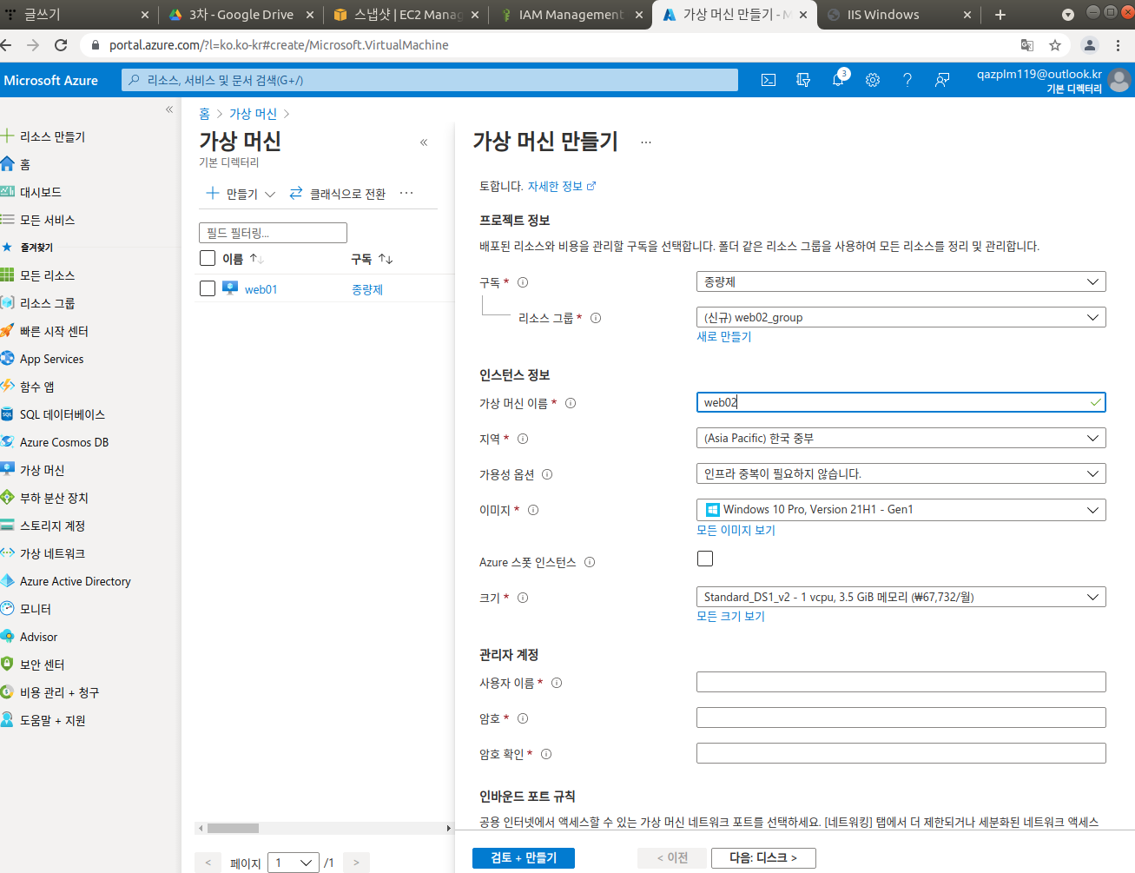The image size is (1135, 873).
Task: Show info tooltip for 가용성 옵션
Action: point(547,474)
